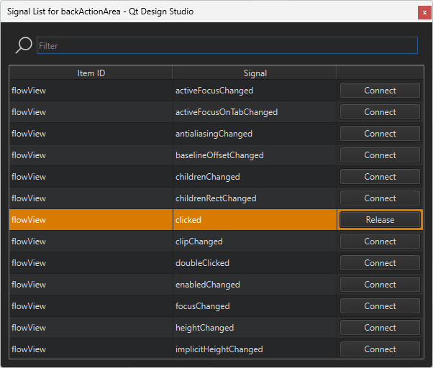Hit Connect next to baselineOffsetChanged
The image size is (433, 368).
380,155
